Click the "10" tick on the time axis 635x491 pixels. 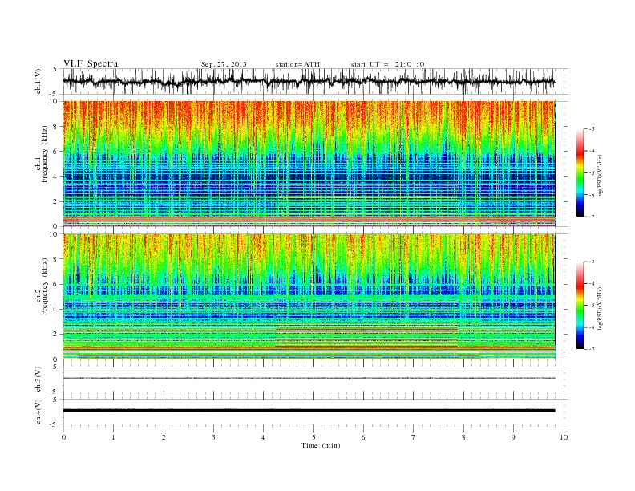(x=564, y=437)
